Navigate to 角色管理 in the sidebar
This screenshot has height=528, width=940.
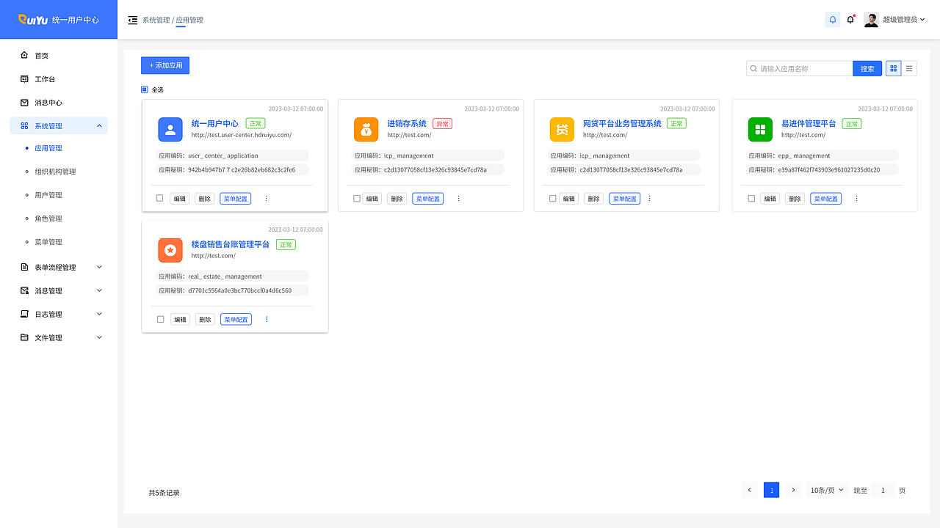point(48,219)
